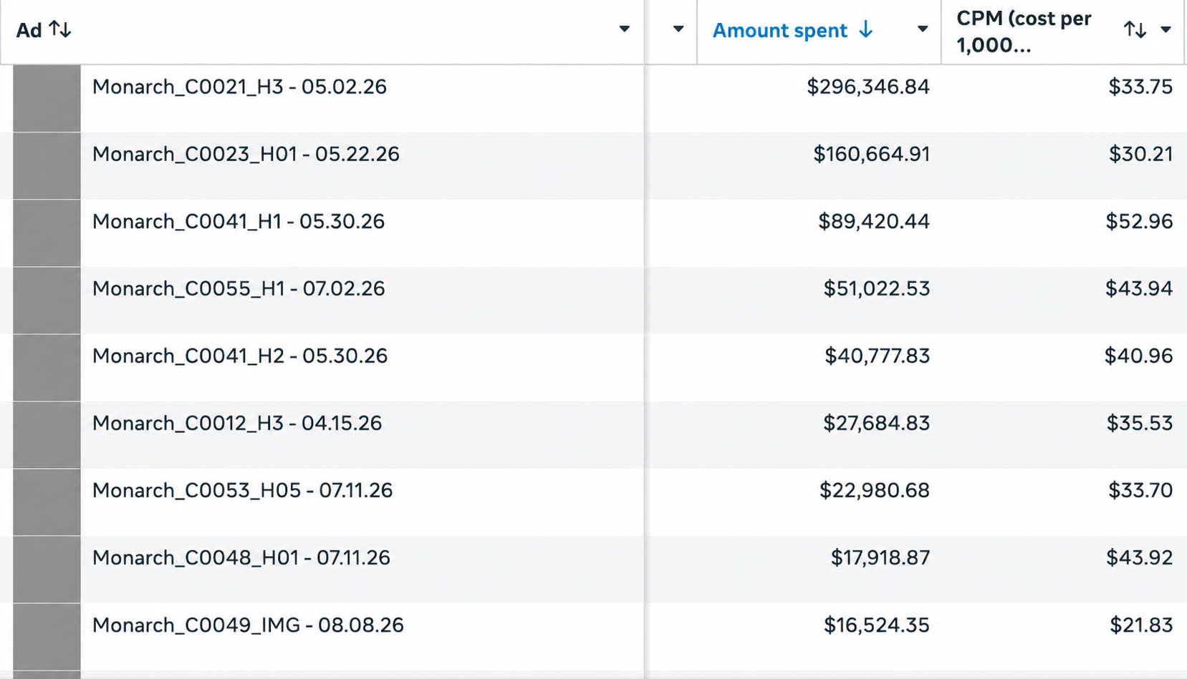Screen dimensions: 1187x679
Task: Select ad name Monarch_C0023_H01 - 05.22.26
Action: [x=246, y=155]
